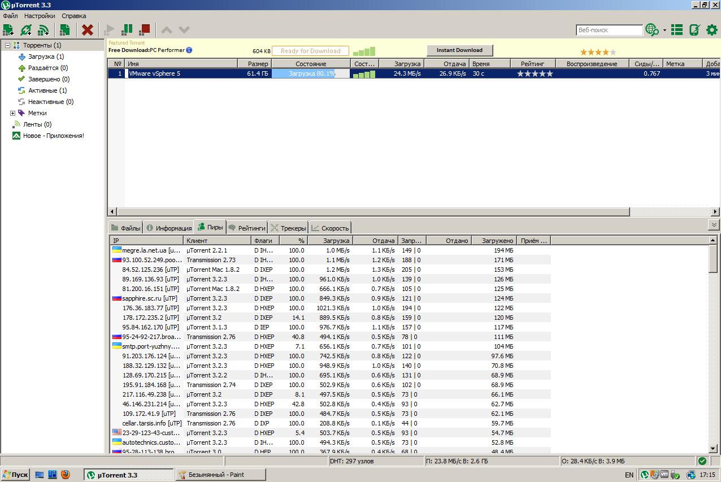Screen dimensions: 721x482
Task: Expand the Метки tree node
Action: 12,113
